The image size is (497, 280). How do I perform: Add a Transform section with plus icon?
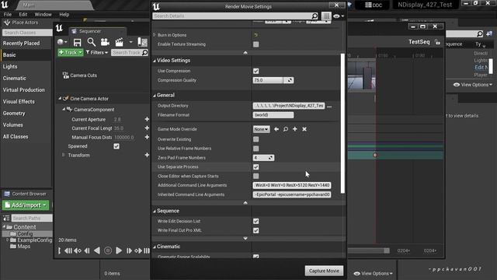point(147,155)
